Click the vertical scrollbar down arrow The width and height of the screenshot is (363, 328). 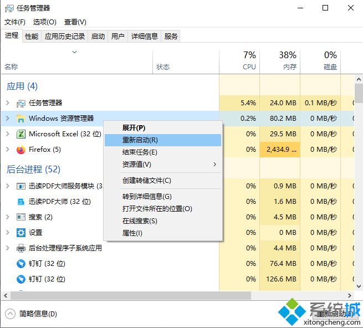pyautogui.click(x=359, y=286)
